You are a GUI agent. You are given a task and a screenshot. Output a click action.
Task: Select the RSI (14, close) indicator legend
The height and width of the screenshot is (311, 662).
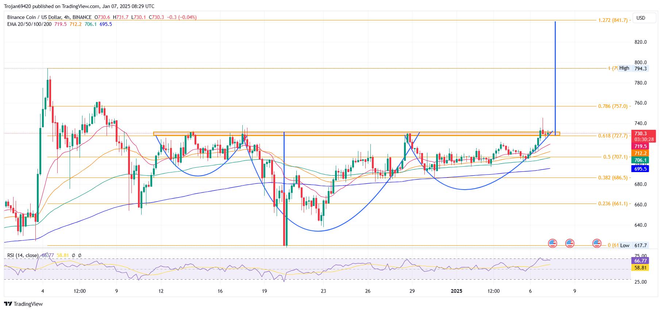click(23, 255)
